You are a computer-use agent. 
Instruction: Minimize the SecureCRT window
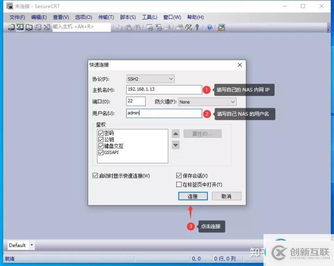click(284, 6)
